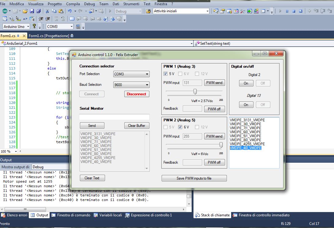Close the Form1.cs tab with X
Screen dimensions: 334x228
coord(24,36)
